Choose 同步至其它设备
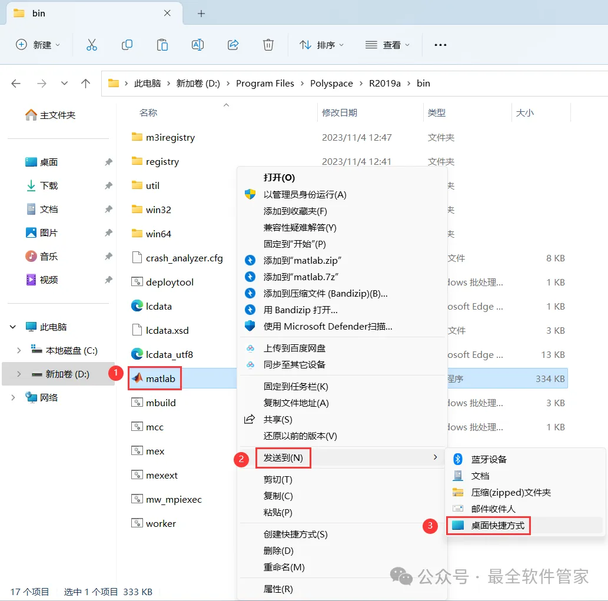The image size is (608, 601). pos(294,364)
